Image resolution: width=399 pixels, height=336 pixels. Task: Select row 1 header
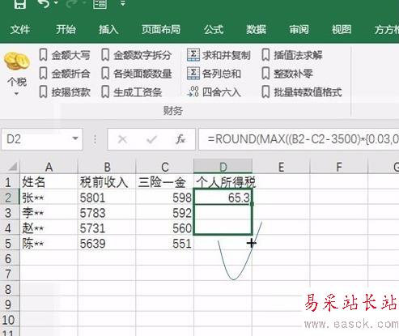coord(10,182)
